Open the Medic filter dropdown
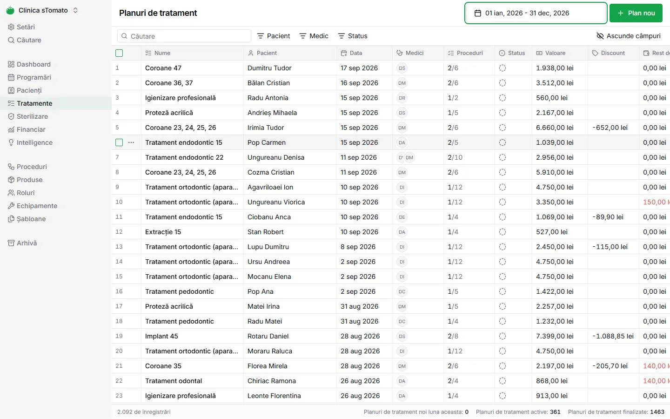 pyautogui.click(x=314, y=36)
